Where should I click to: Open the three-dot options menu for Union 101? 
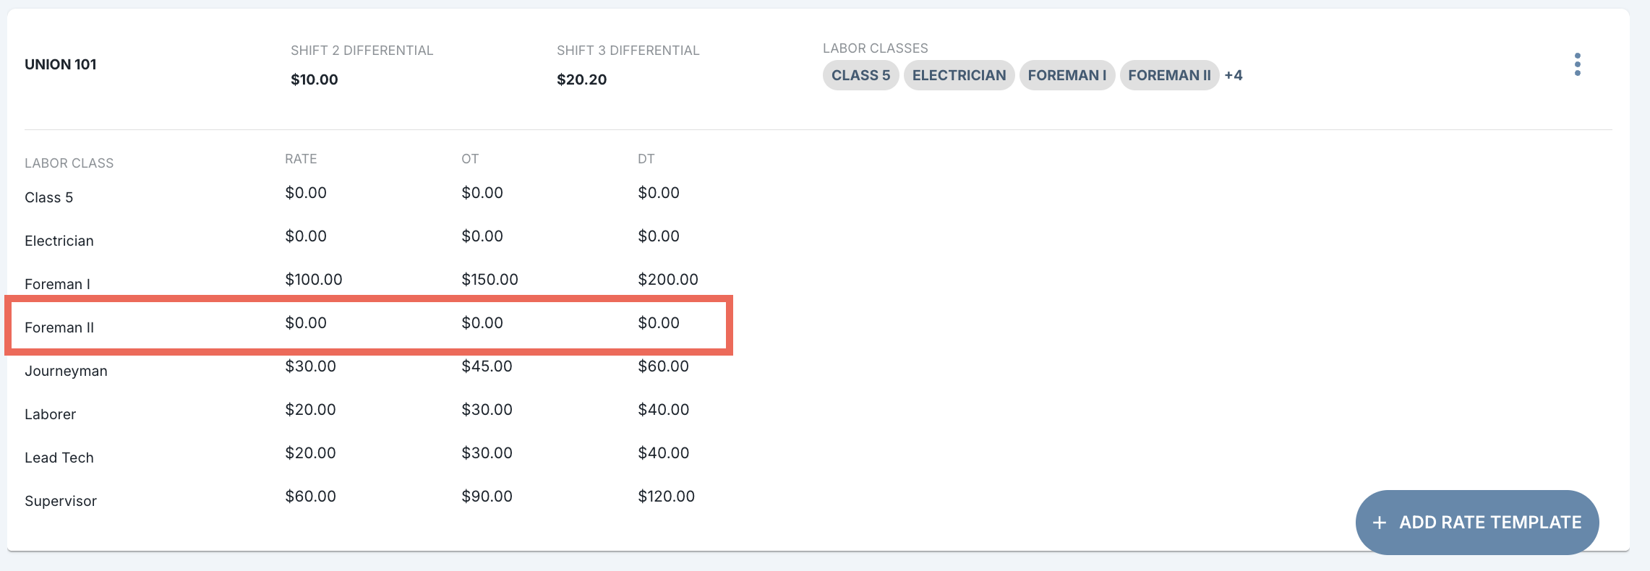coord(1577,64)
